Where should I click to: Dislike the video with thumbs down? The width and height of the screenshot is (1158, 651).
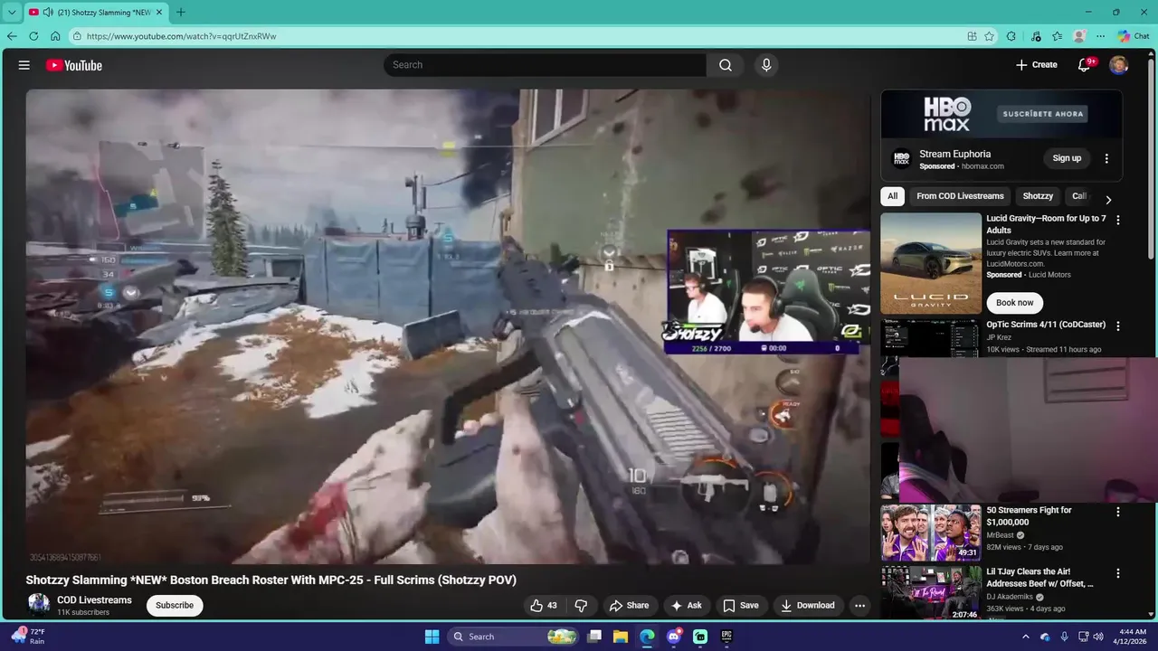tap(582, 606)
